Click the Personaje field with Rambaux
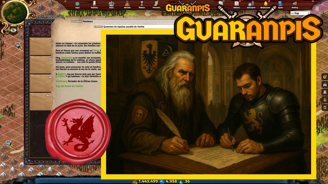This screenshot has width=328, height=184. pos(128,21)
